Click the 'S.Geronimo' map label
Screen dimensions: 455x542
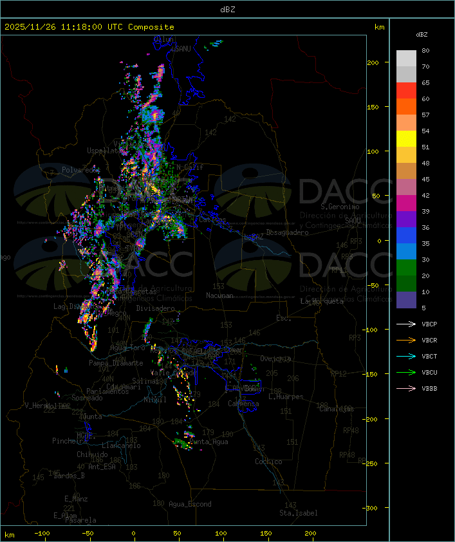(x=340, y=207)
